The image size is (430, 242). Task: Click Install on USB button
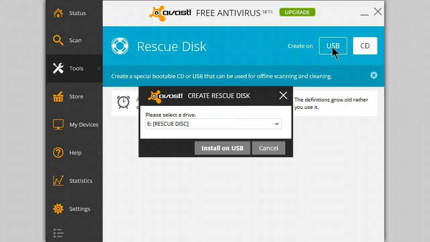click(x=222, y=148)
